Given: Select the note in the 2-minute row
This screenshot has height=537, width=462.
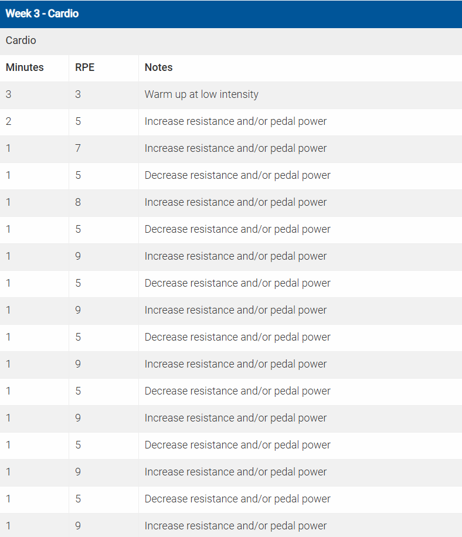Looking at the screenshot, I should (235, 121).
